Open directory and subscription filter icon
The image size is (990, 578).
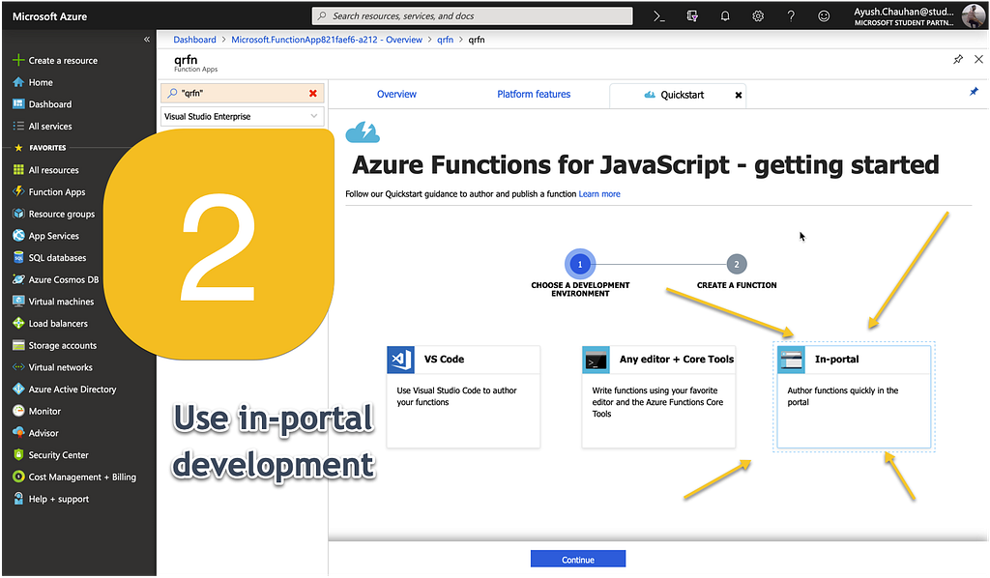pyautogui.click(x=692, y=16)
